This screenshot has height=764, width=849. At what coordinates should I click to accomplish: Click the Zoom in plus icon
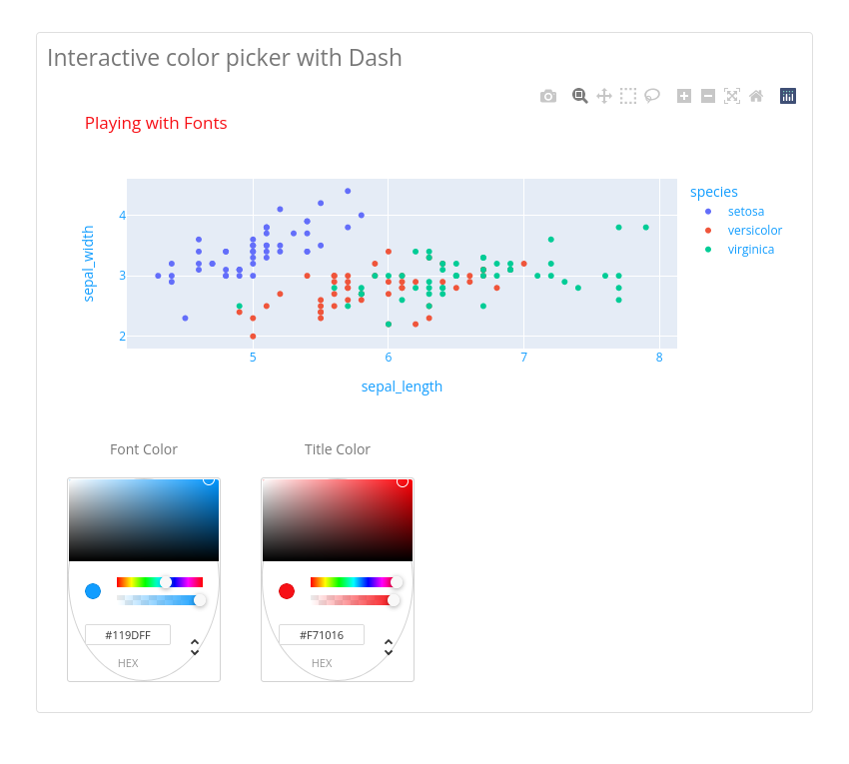(x=684, y=96)
